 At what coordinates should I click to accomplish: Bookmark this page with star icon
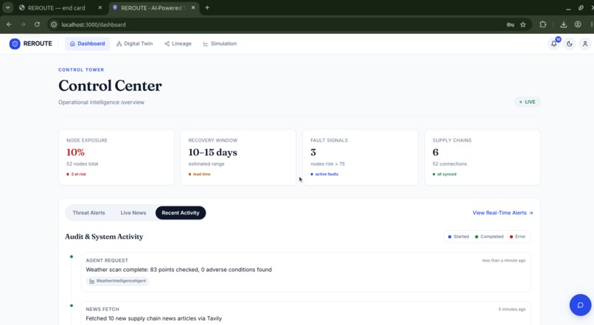tap(523, 24)
